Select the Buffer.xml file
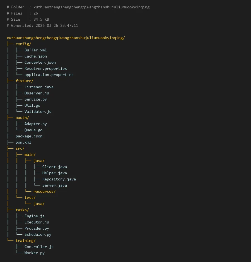The height and width of the screenshot is (262, 251). [35, 50]
